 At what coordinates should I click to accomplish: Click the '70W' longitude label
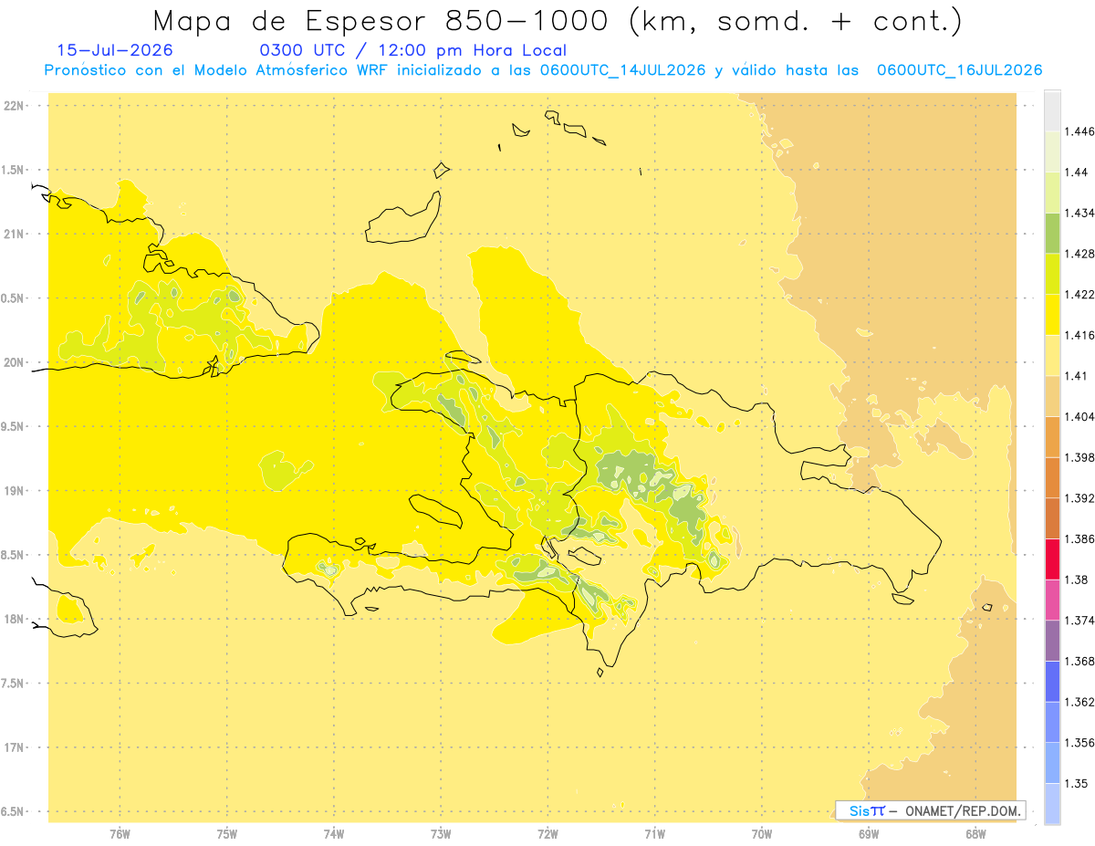762,833
